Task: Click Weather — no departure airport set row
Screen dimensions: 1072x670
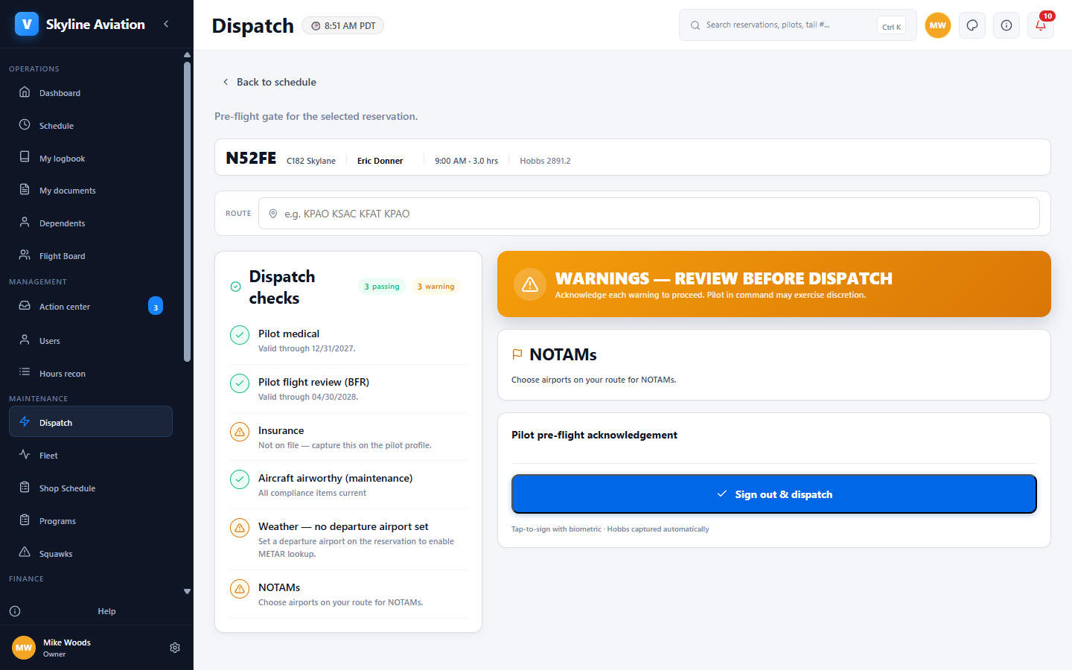Action: (x=348, y=540)
